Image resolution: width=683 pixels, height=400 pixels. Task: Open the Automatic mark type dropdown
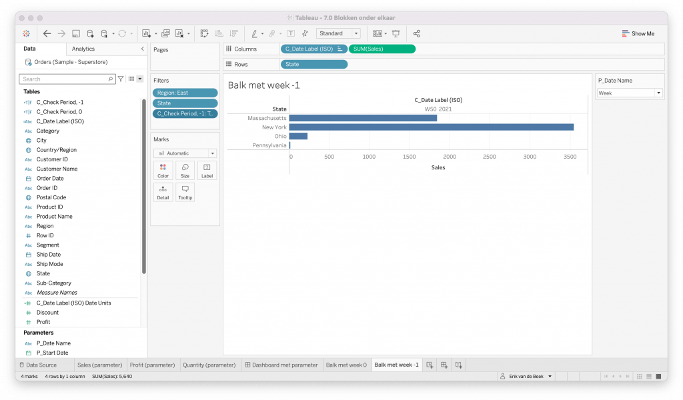(x=185, y=153)
